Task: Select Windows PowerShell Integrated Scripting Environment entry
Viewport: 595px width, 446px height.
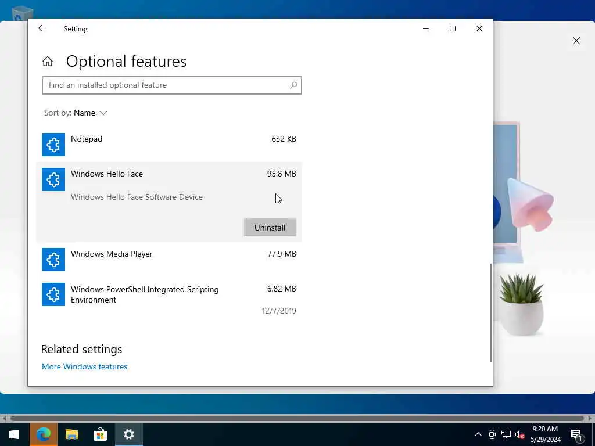Action: click(169, 300)
